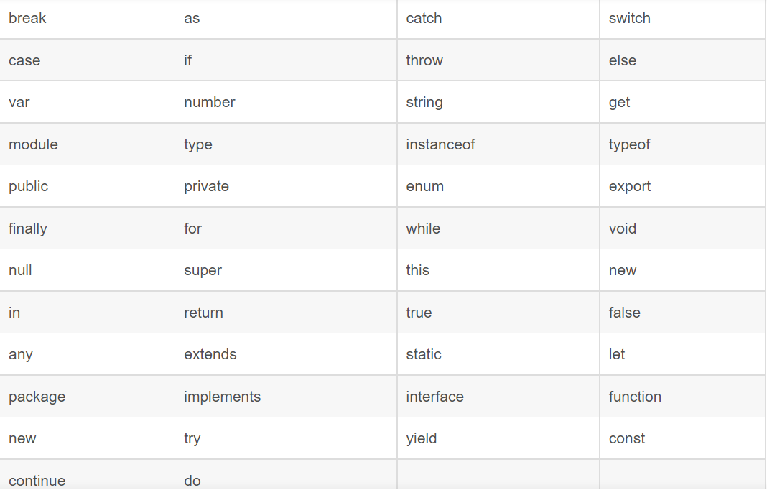Click the 'yield' keyword cell
The width and height of the screenshot is (767, 490).
[x=421, y=439]
